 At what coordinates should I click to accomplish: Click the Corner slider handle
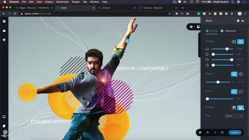tap(207, 99)
